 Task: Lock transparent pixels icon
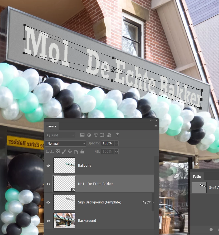[58, 151]
